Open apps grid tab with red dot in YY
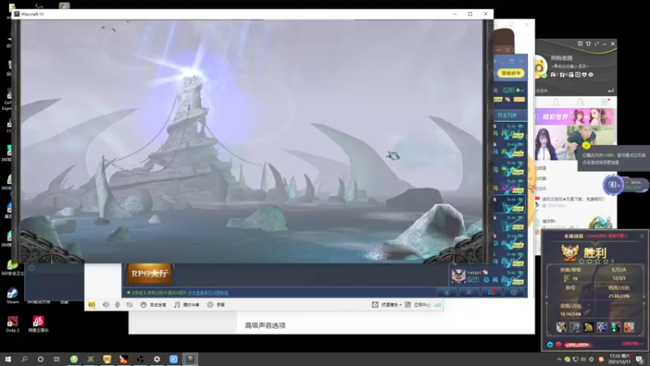Viewport: 650px width, 366px height. pyautogui.click(x=604, y=102)
